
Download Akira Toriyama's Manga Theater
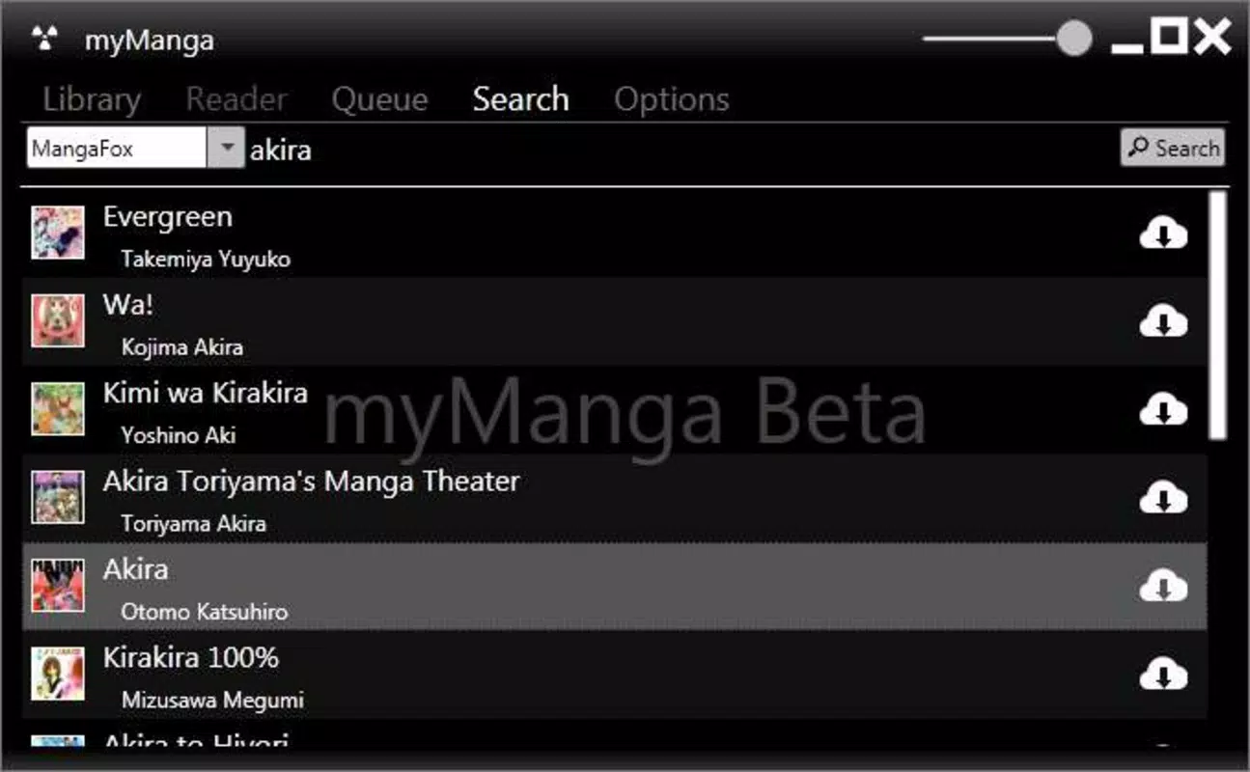1163,498
